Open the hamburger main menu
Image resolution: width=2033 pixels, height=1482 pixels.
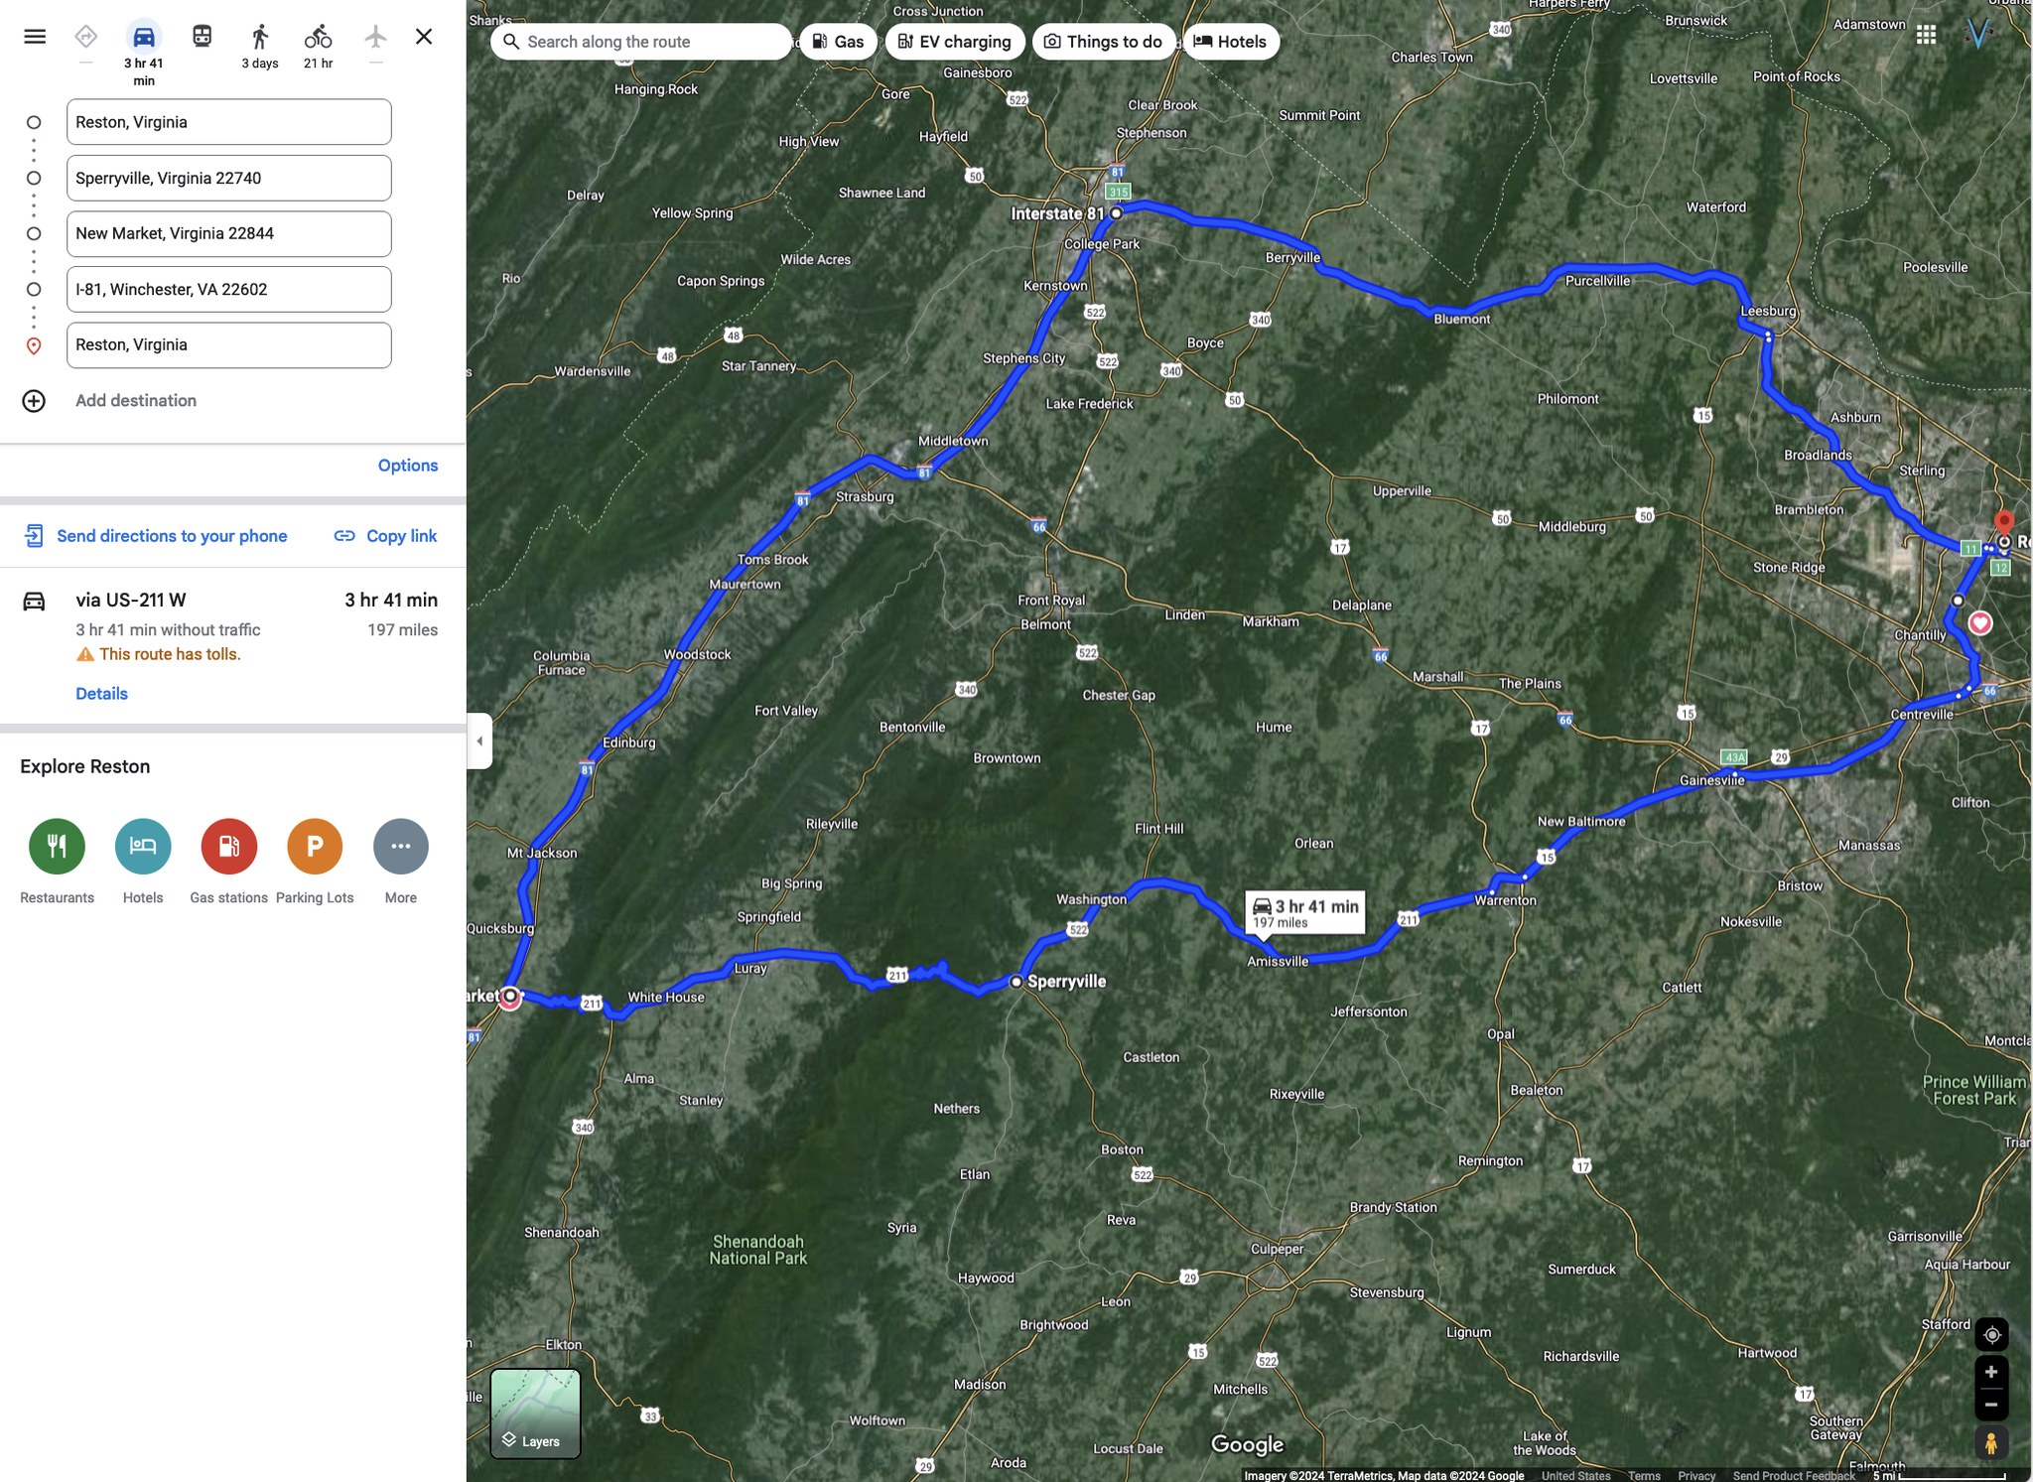pos(35,37)
